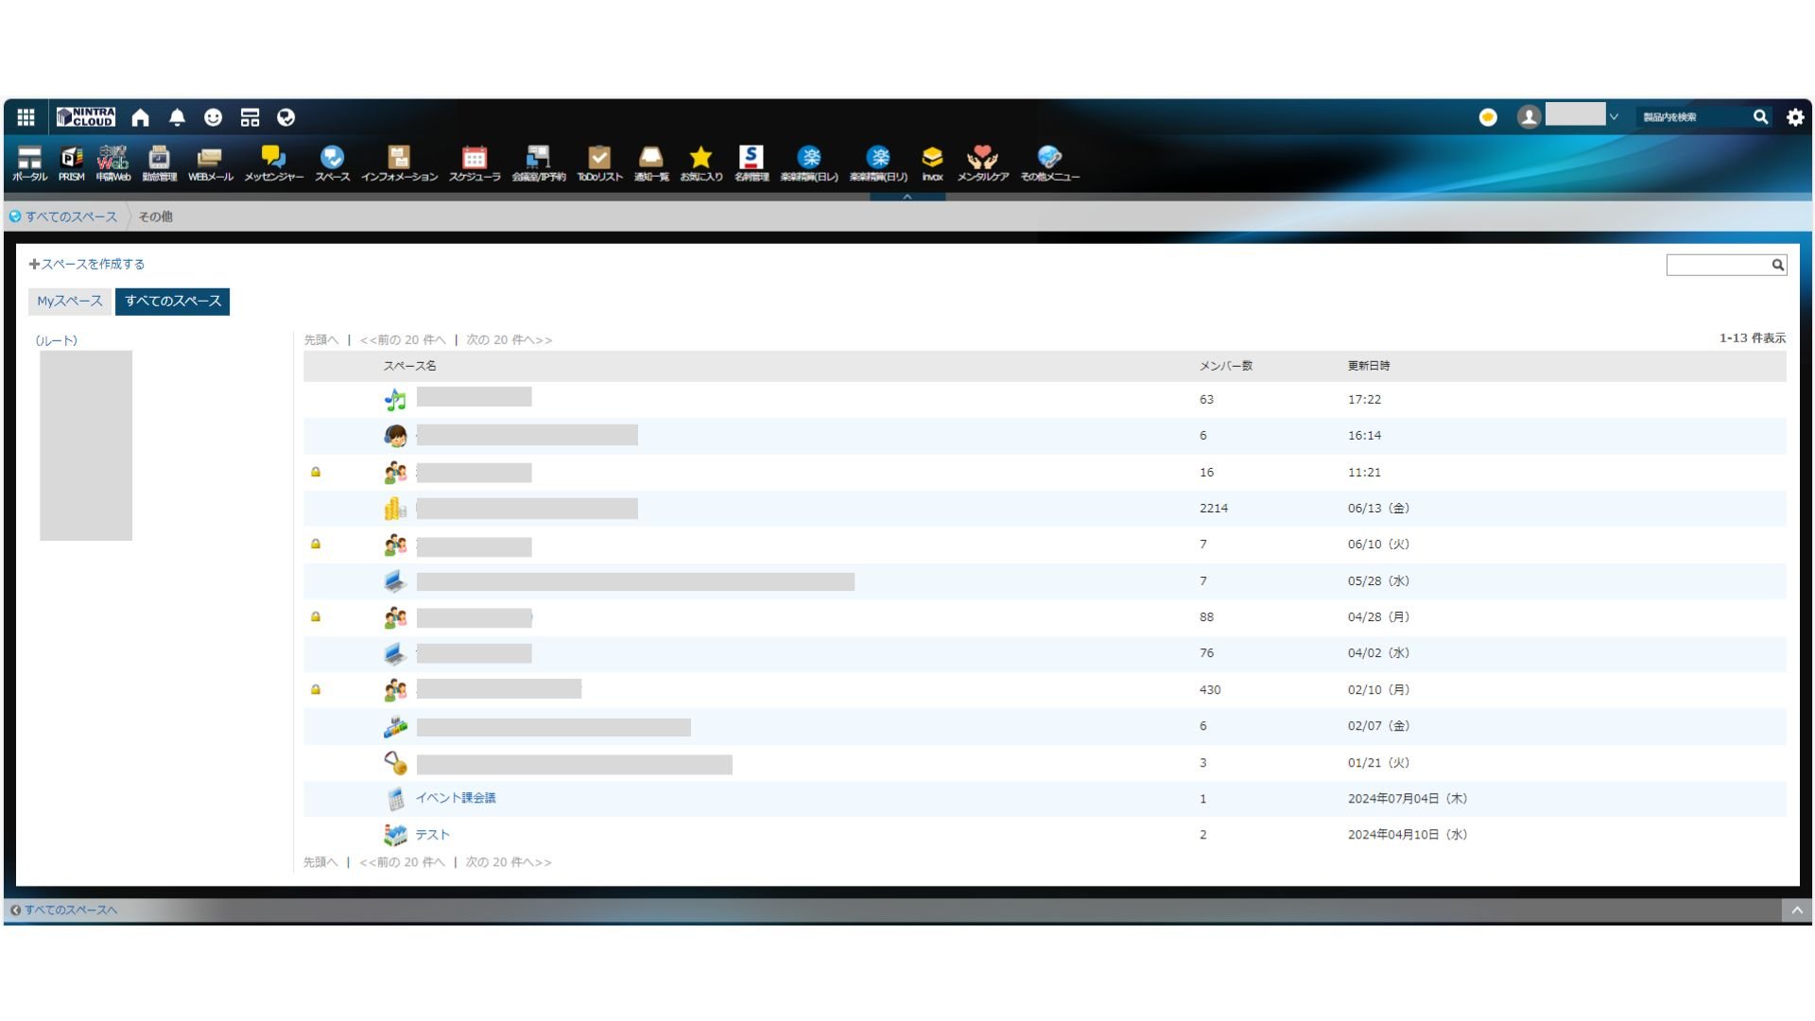Click the home icon in top bar

141,117
